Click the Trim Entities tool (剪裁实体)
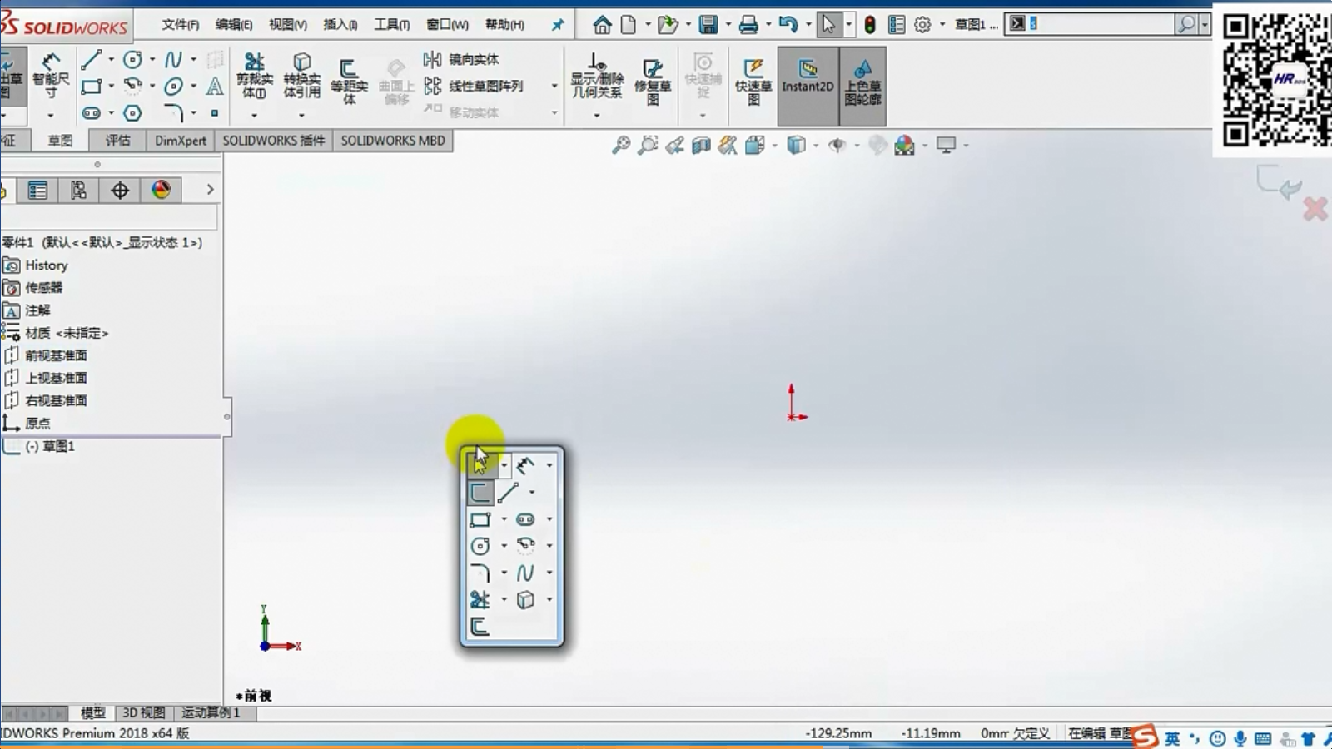 pos(254,73)
